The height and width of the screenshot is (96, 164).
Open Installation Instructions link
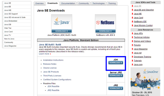coord(53,60)
